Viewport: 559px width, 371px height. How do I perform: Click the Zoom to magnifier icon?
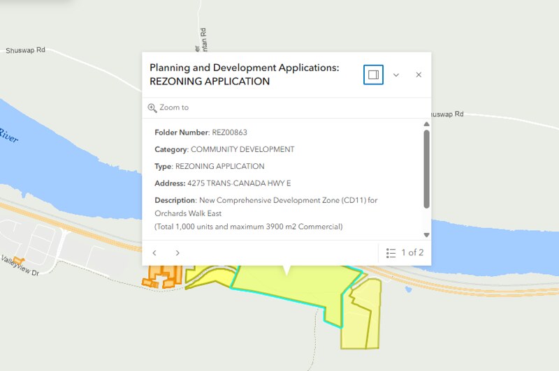tap(152, 108)
